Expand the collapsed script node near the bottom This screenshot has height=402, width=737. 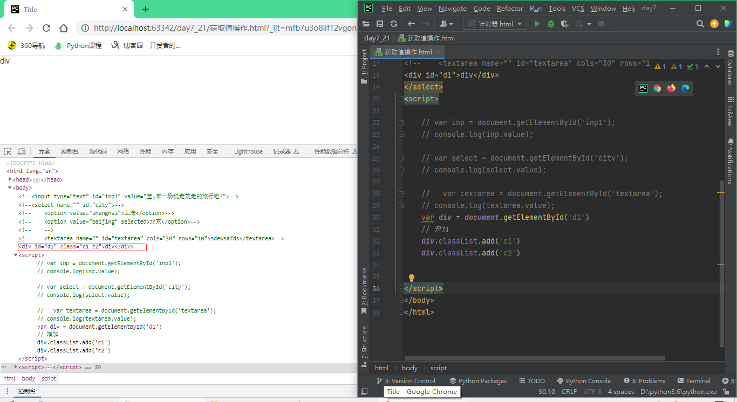pyautogui.click(x=16, y=367)
